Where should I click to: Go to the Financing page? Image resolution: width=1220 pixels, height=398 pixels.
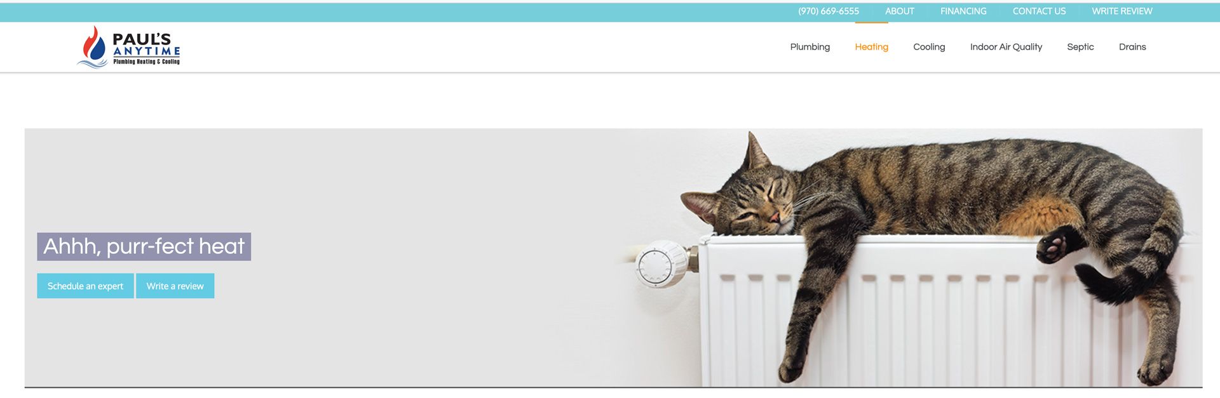[963, 11]
